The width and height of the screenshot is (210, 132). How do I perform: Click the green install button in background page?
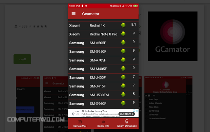[x=22, y=59]
